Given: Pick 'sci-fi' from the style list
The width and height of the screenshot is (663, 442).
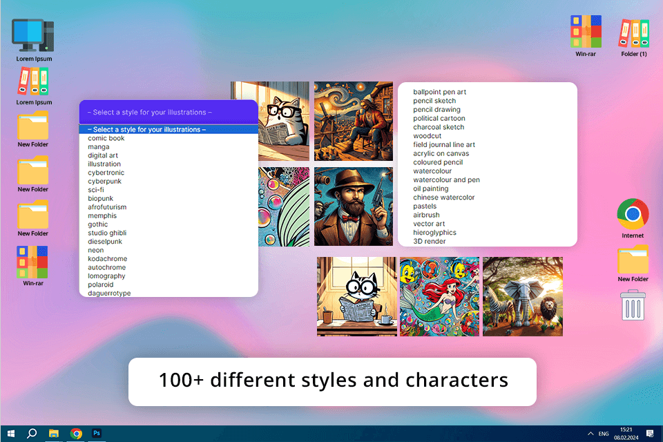Looking at the screenshot, I should click(96, 190).
